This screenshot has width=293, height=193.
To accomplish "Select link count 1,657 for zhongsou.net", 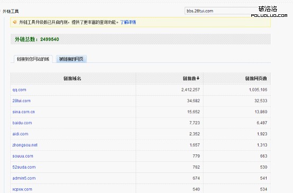I will tap(195, 145).
